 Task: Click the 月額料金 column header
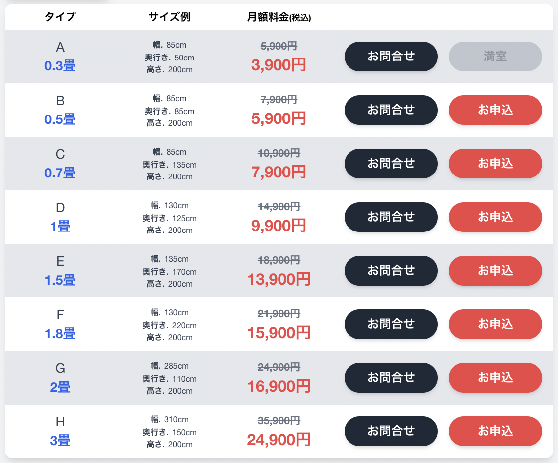(x=279, y=17)
